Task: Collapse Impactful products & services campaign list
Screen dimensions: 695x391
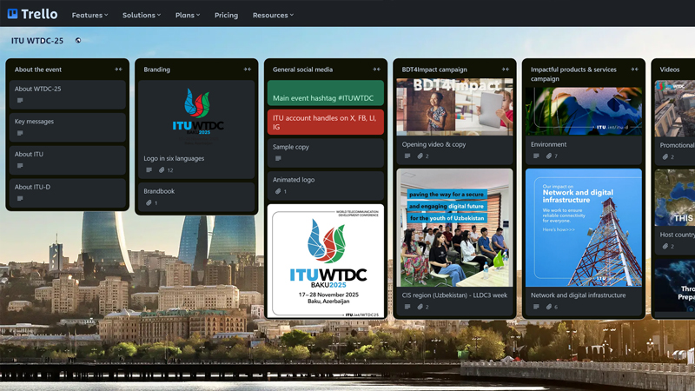Action: (x=635, y=70)
